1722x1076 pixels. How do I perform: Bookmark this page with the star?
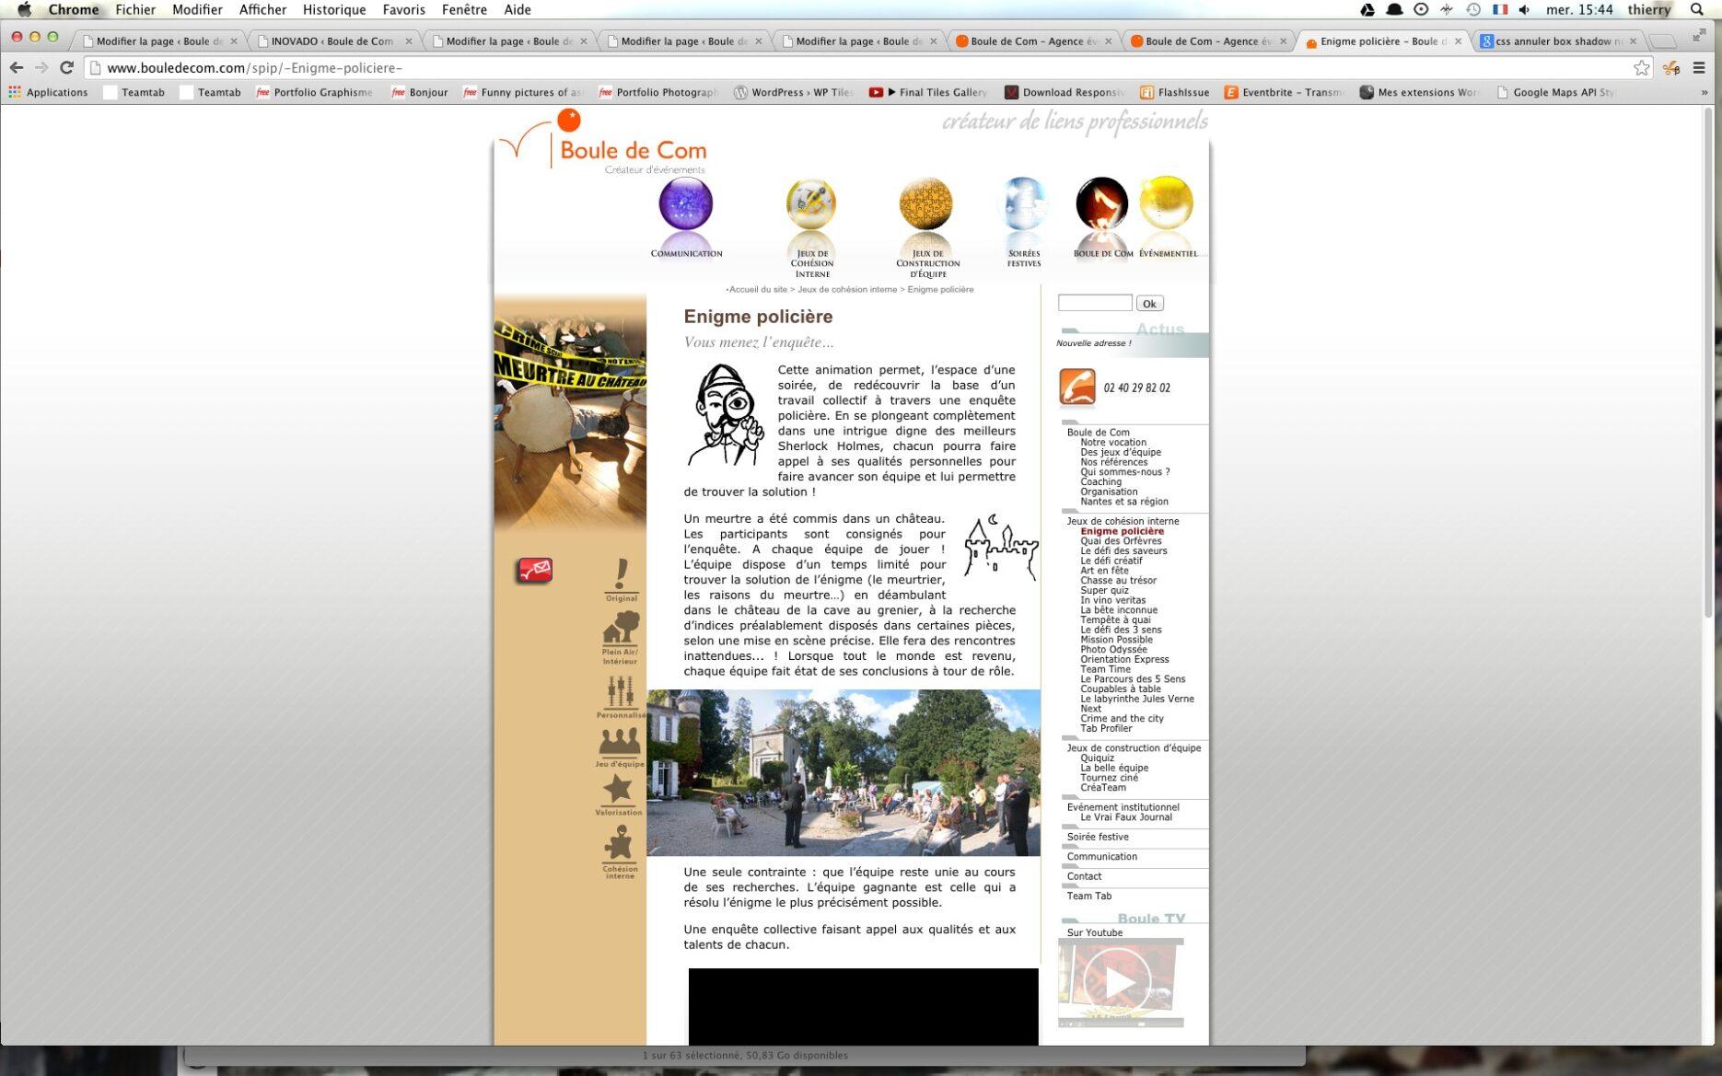point(1641,67)
